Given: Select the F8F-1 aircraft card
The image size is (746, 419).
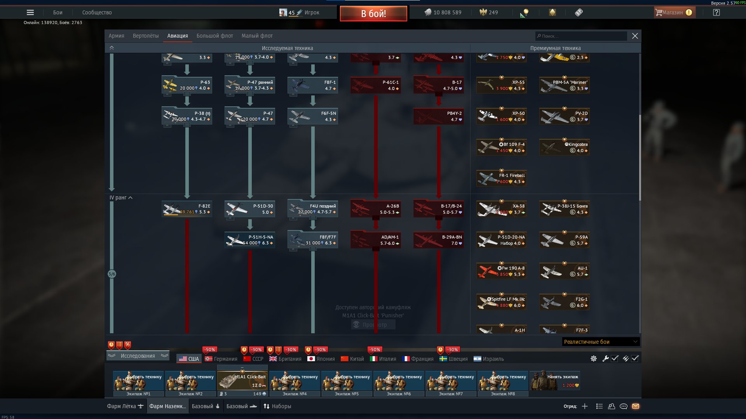Looking at the screenshot, I should (x=313, y=85).
